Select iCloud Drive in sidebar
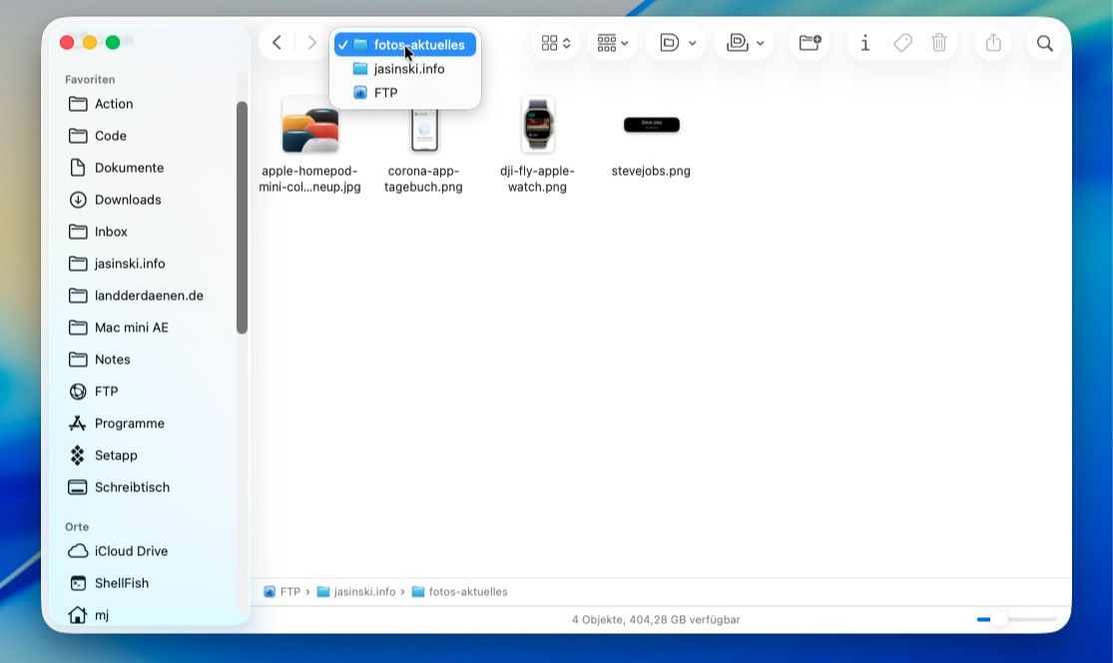This screenshot has width=1113, height=663. coord(131,551)
